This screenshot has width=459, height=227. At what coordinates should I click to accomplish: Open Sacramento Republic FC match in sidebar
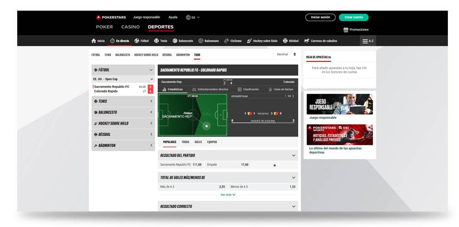tap(123, 89)
